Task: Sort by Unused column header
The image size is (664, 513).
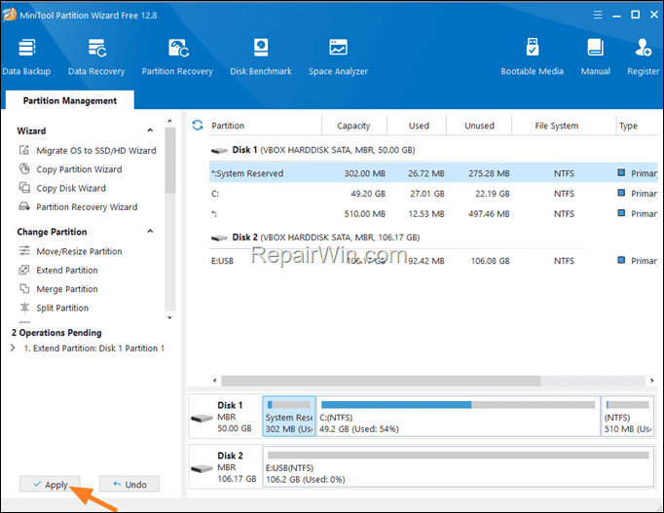Action: 479,126
